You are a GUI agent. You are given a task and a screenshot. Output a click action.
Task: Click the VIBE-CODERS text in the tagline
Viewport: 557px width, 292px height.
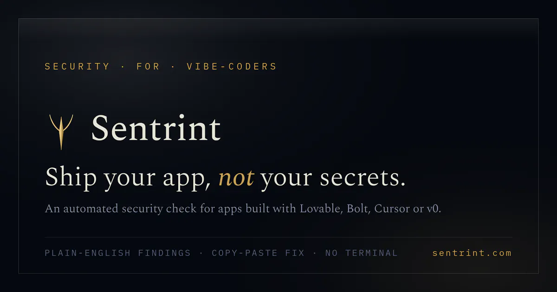[232, 66]
